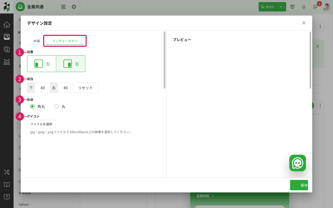The width and height of the screenshot is (333, 208).
Task: Close the デザイン設定 dialog
Action: (x=304, y=23)
